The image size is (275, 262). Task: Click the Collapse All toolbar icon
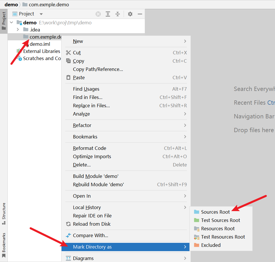[118, 14]
